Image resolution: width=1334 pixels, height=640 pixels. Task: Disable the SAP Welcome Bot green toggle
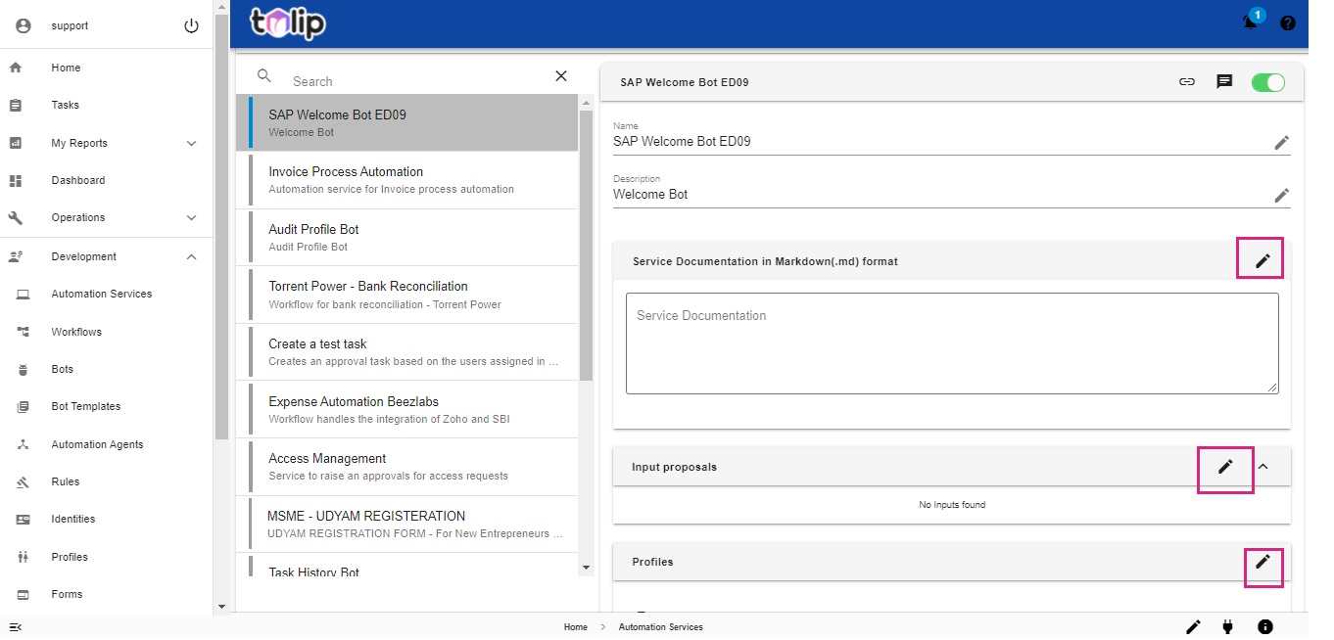click(x=1267, y=82)
